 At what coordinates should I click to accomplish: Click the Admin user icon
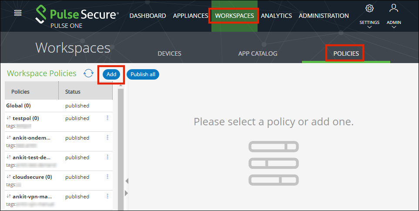click(394, 8)
